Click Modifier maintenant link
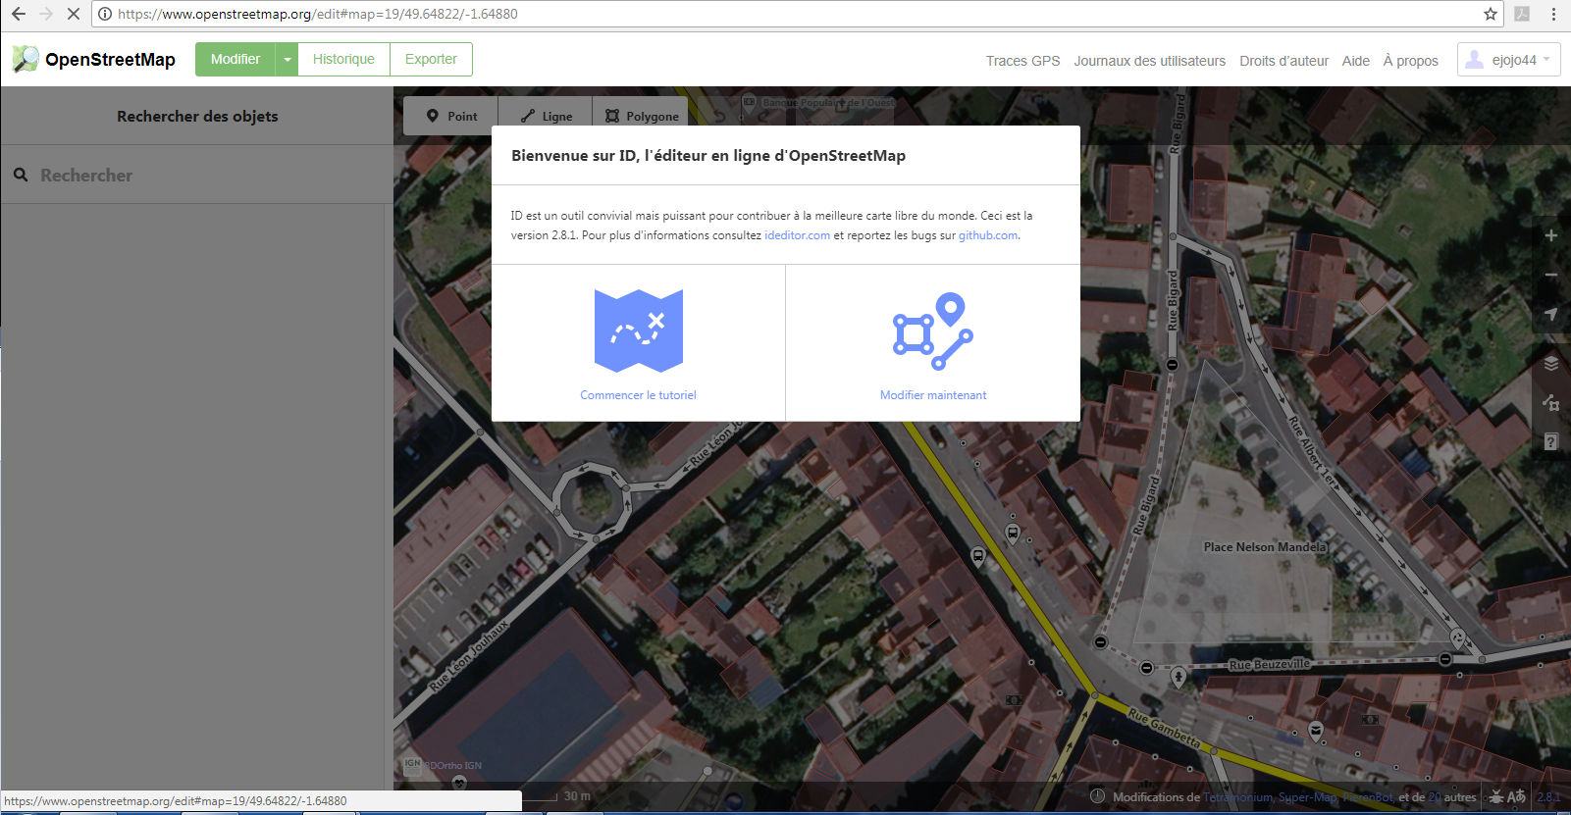 [x=933, y=395]
